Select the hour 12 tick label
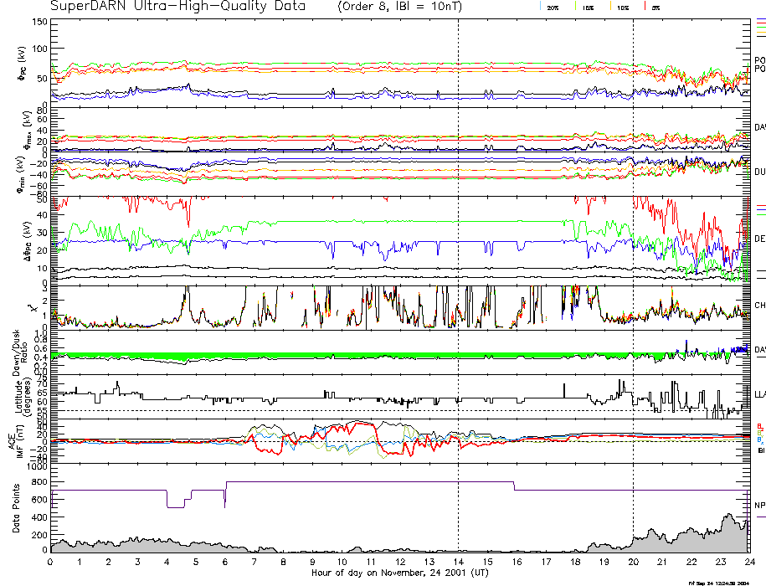Screen dimensions: 766x586 click(x=400, y=563)
